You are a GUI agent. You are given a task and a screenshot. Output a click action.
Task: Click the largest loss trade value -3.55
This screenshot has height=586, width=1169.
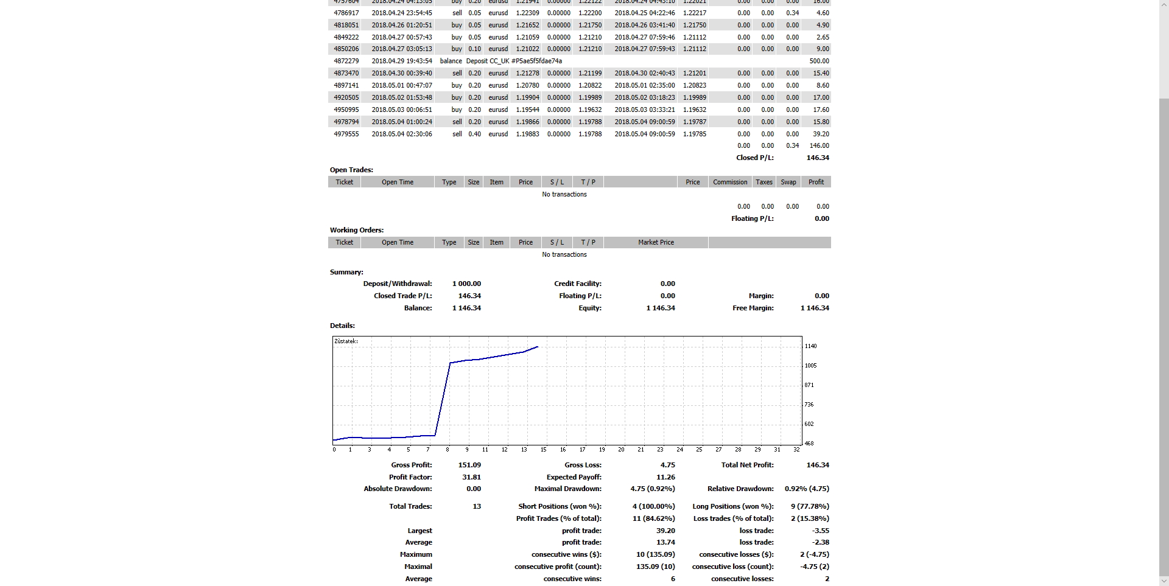[821, 531]
